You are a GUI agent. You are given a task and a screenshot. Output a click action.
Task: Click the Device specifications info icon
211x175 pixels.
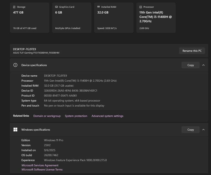[15, 65]
